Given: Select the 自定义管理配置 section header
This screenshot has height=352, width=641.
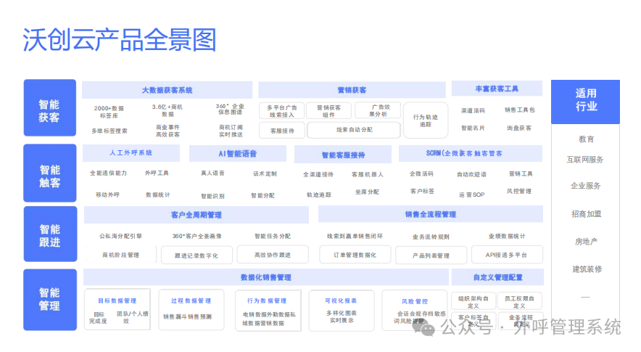Looking at the screenshot, I should point(497,277).
